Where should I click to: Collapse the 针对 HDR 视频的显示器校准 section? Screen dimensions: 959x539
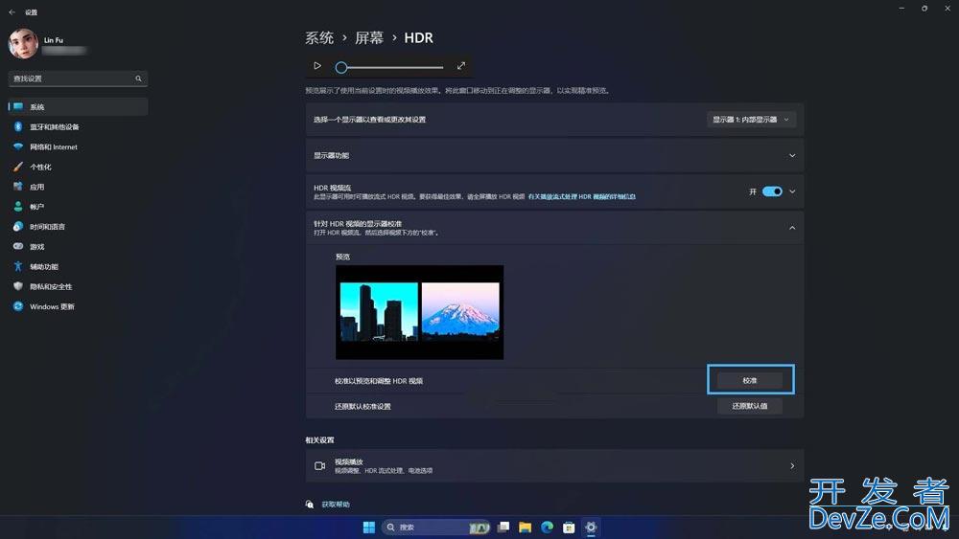pyautogui.click(x=792, y=228)
